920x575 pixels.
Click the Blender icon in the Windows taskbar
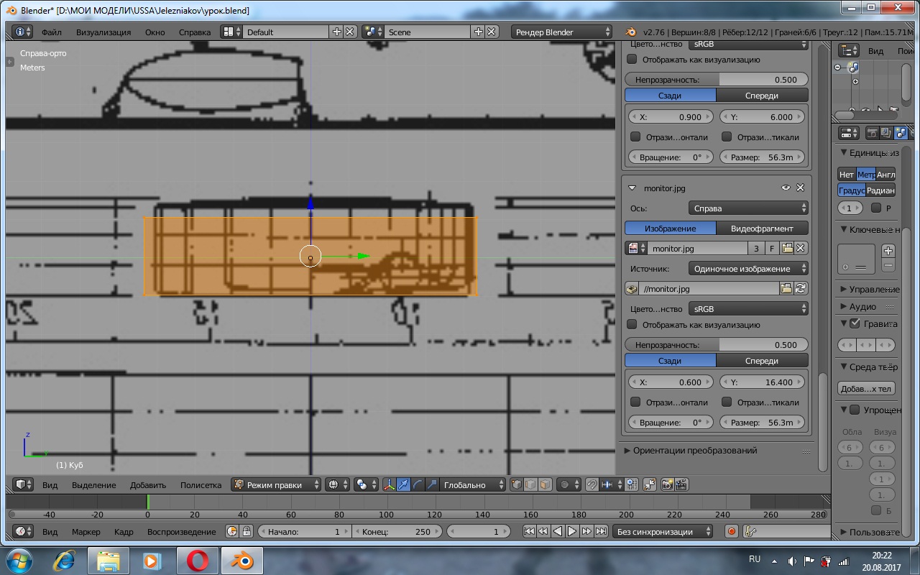coord(241,560)
